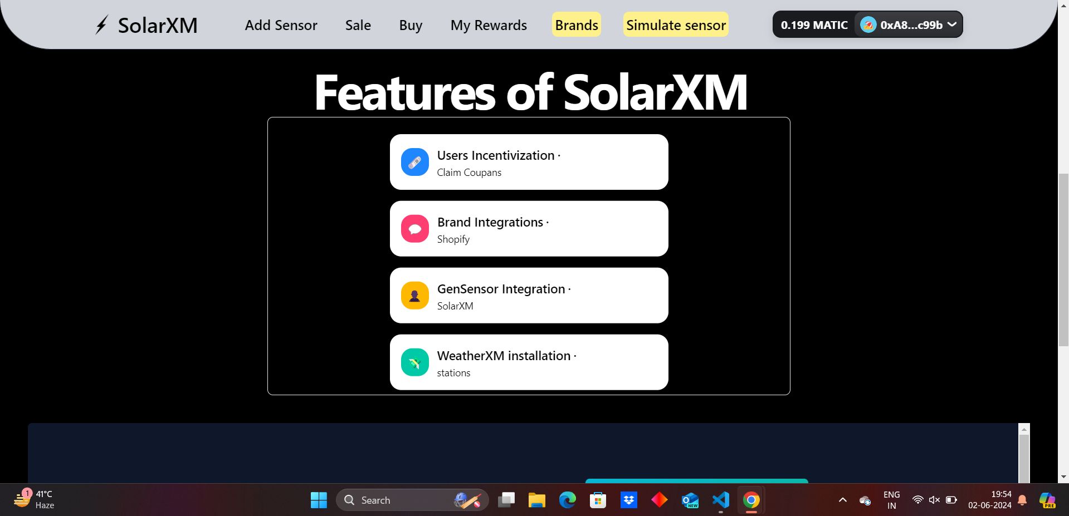Screen dimensions: 1069x516
Task: Open the Copilot preview icon
Action: coord(1047,500)
